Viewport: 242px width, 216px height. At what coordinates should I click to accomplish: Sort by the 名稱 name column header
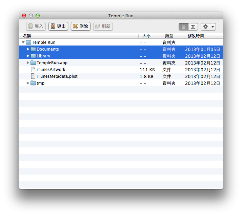tap(27, 36)
